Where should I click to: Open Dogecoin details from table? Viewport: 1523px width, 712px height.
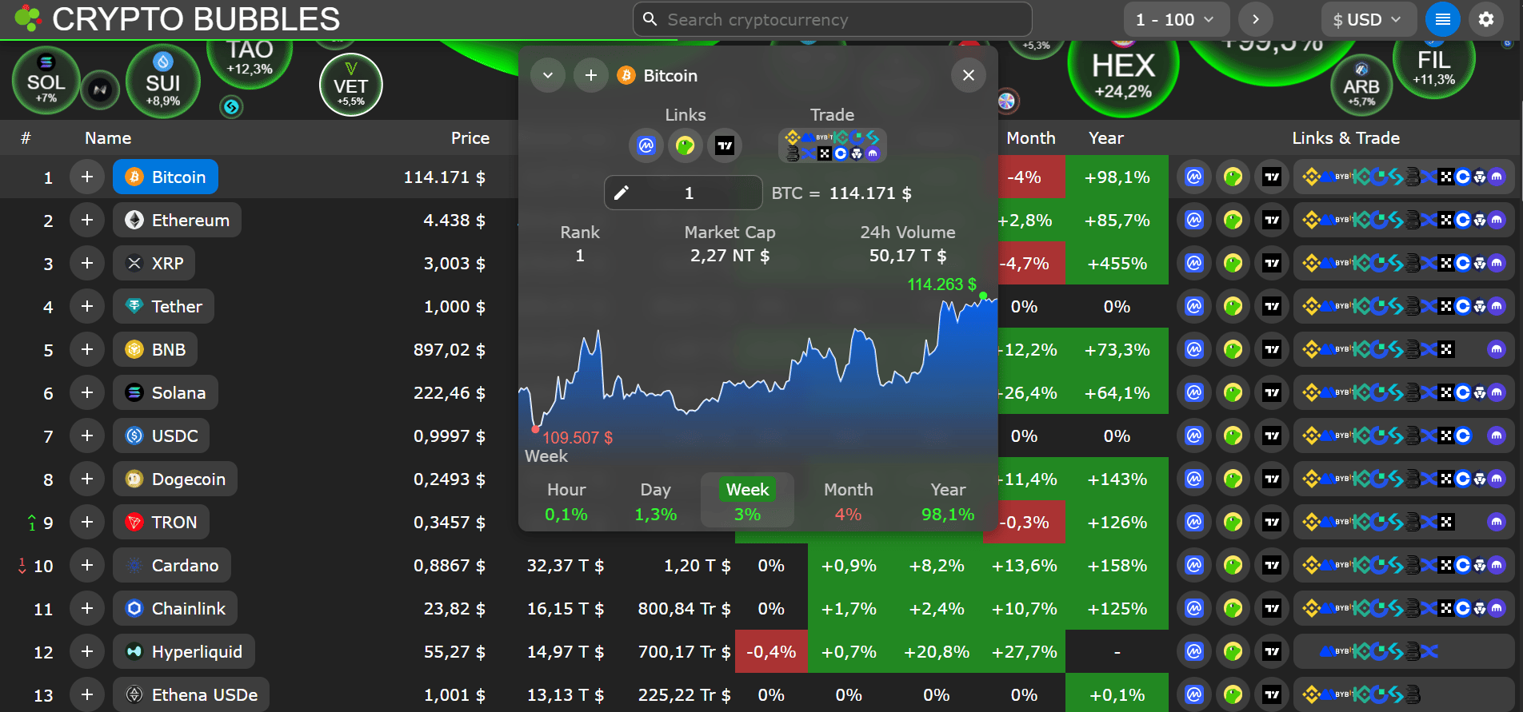175,479
